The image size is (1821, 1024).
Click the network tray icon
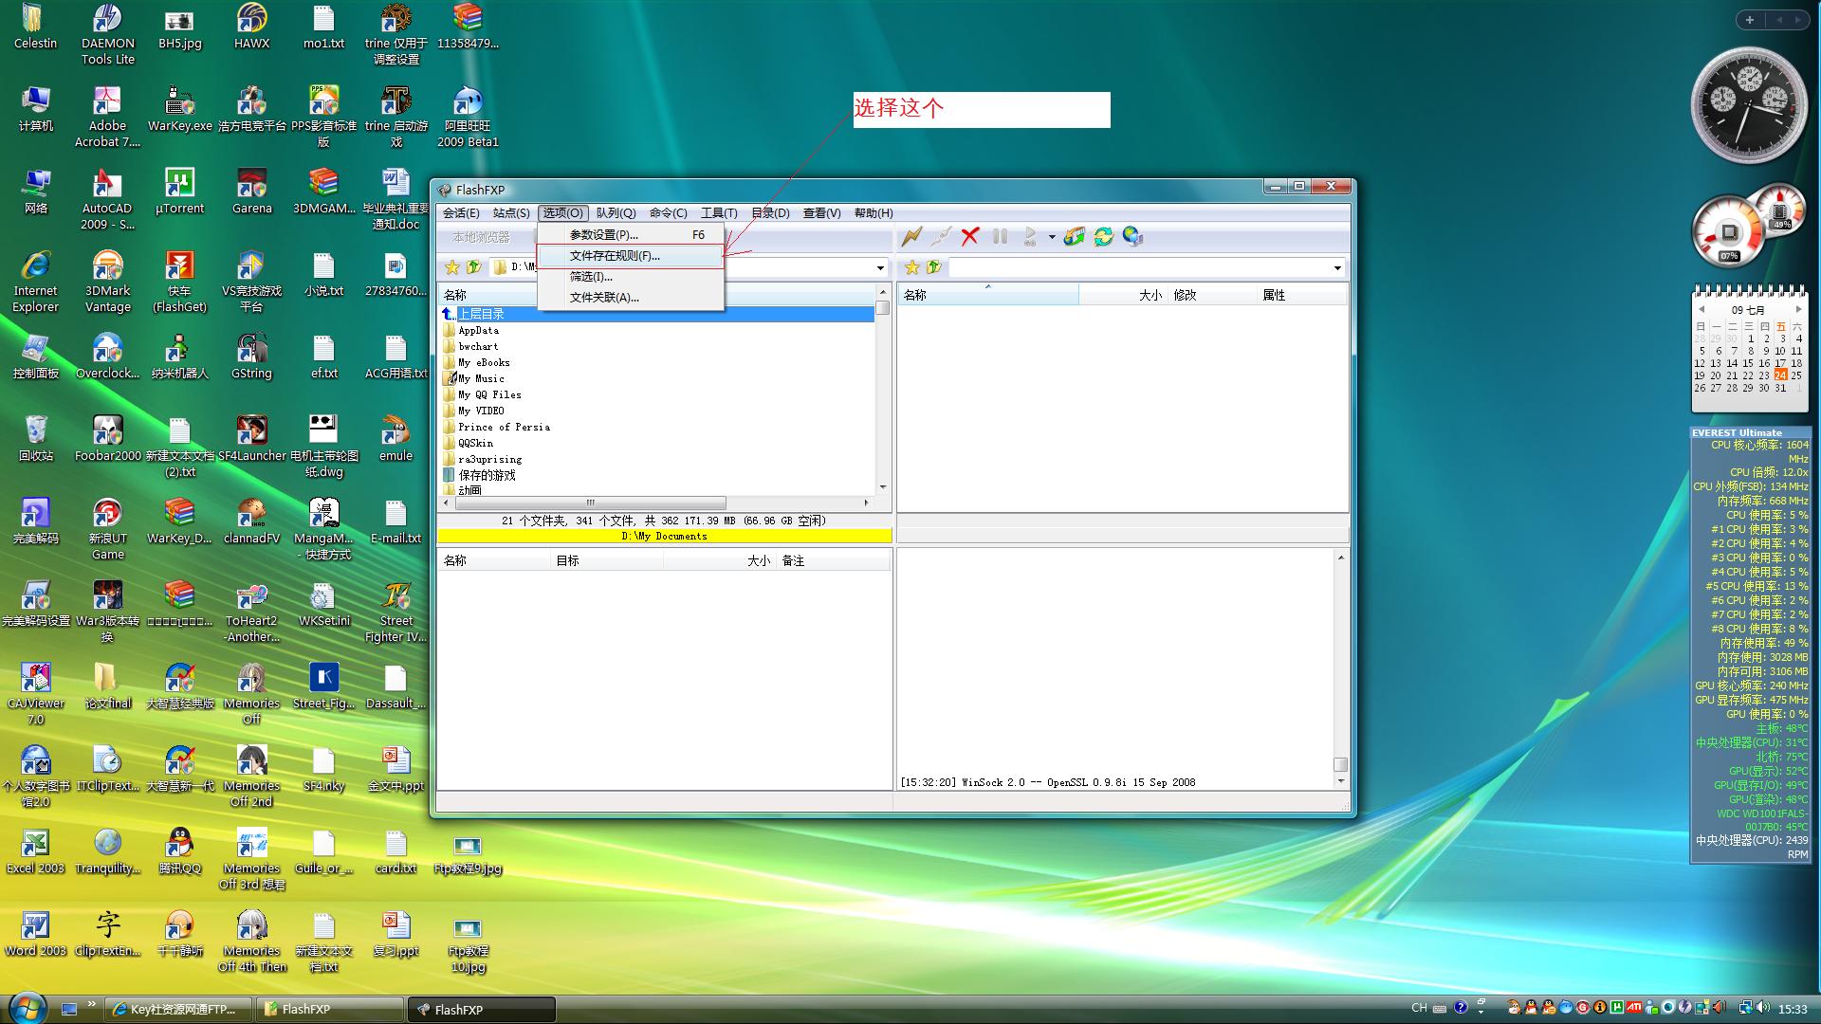[x=1746, y=1007]
